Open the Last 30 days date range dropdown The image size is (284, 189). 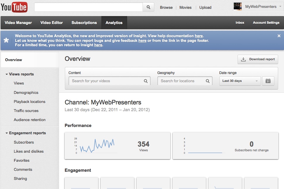(240, 81)
